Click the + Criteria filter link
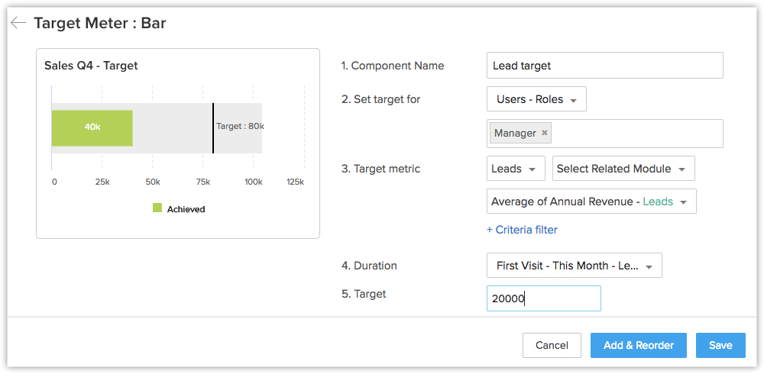Viewport: 764px width, 374px height. click(x=522, y=230)
